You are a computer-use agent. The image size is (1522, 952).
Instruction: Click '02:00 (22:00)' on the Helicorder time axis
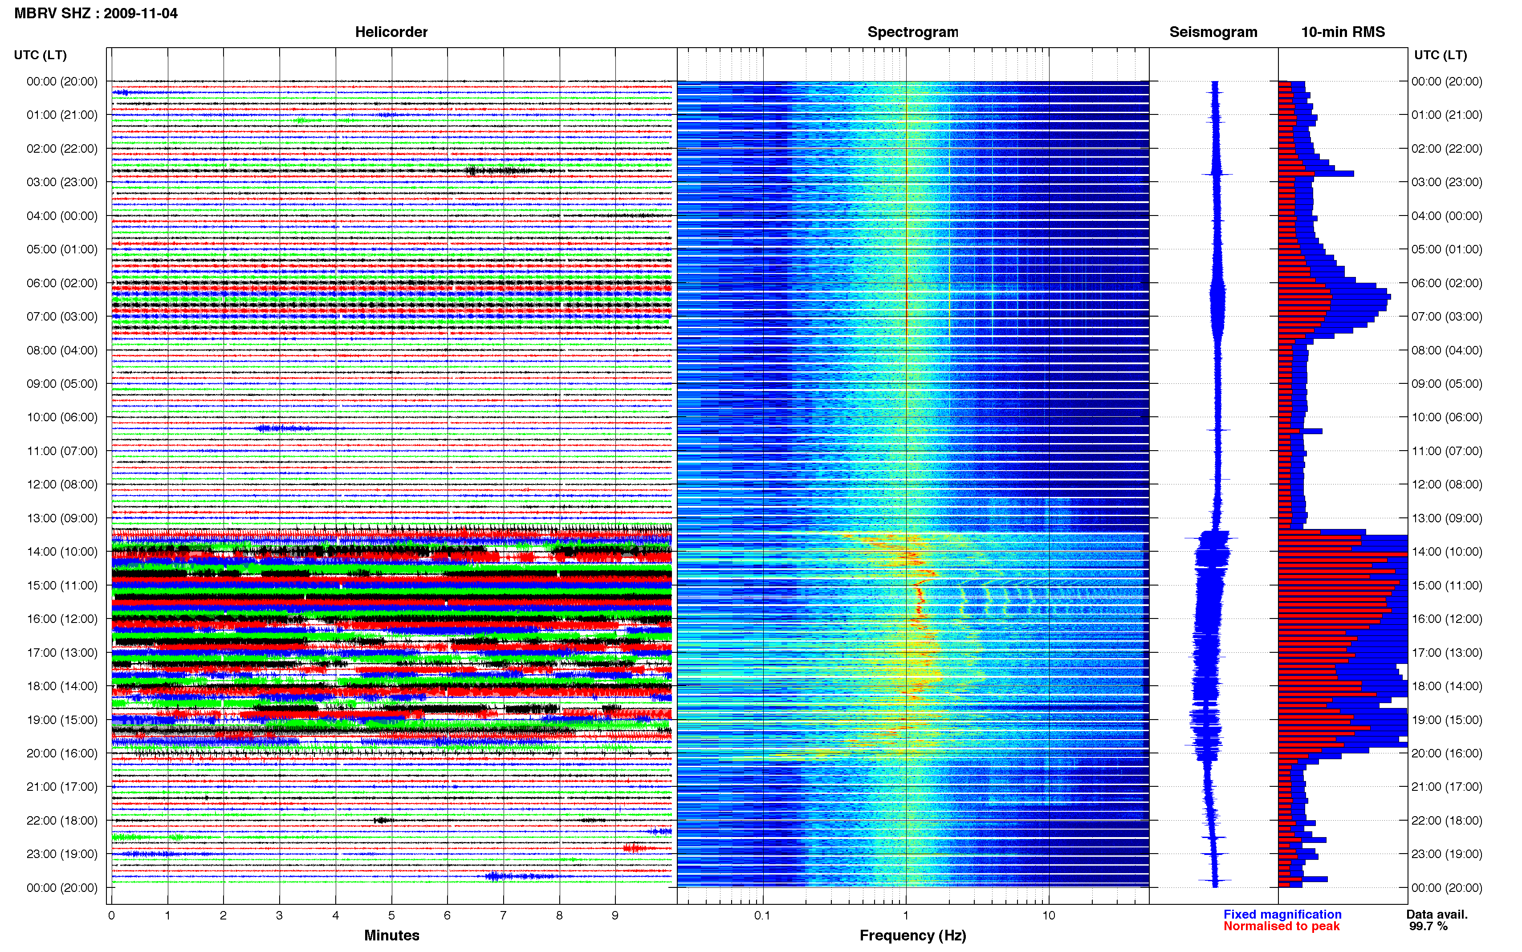62,149
